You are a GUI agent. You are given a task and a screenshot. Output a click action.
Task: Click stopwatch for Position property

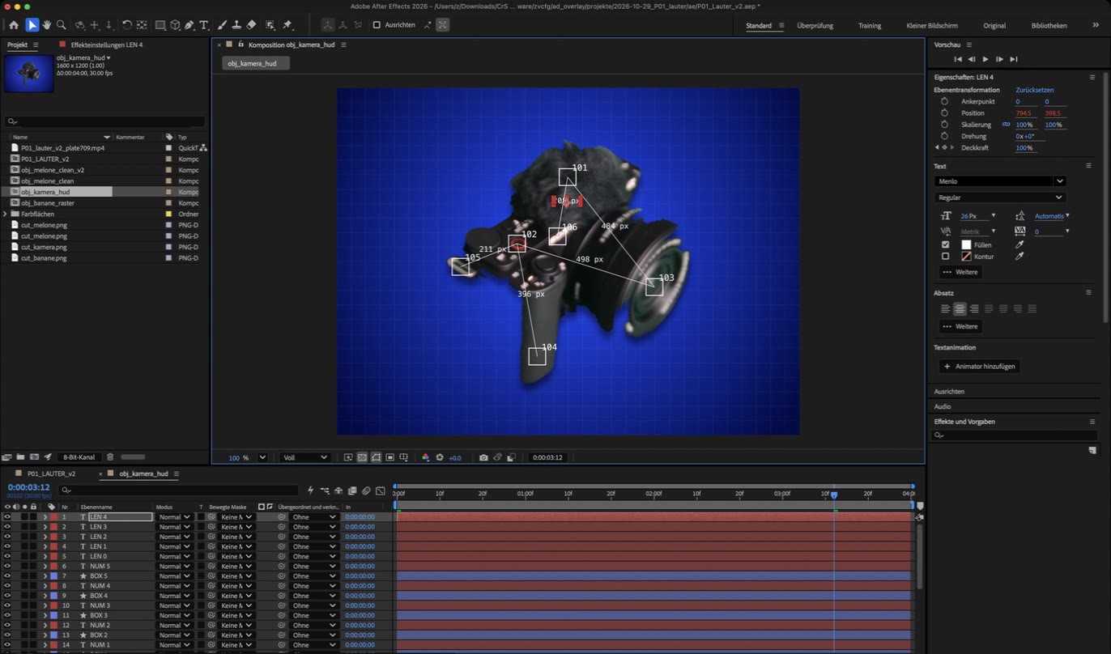coord(944,113)
